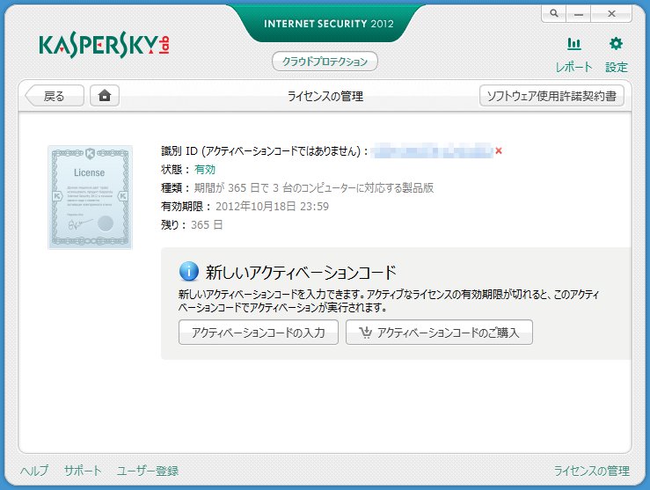Click アクティベーションコードの入力 button
Screen dimensions: 650x490
click(x=259, y=333)
